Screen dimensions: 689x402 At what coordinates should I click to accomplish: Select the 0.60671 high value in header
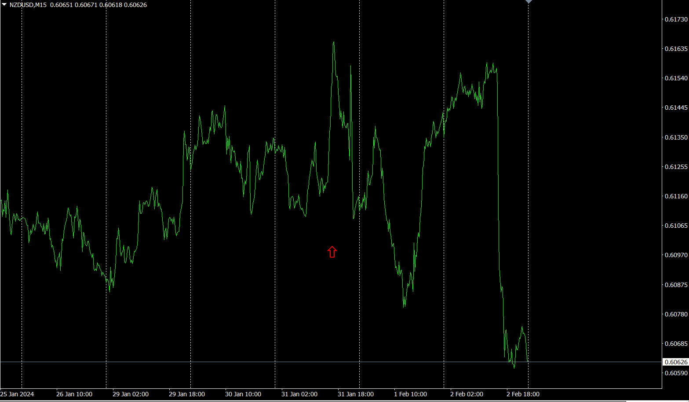point(86,5)
